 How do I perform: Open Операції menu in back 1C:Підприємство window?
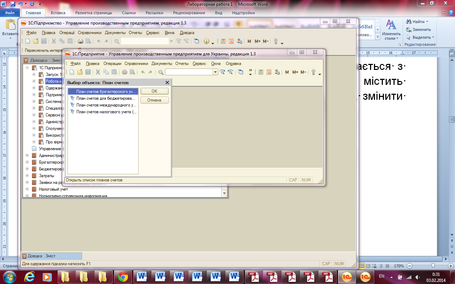tap(67, 33)
